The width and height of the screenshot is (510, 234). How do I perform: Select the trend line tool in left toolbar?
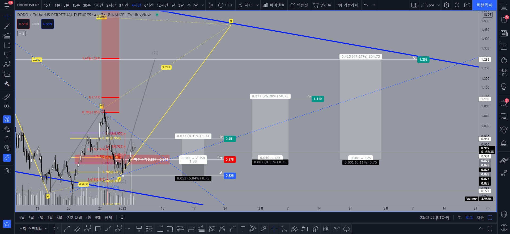pos(7,26)
